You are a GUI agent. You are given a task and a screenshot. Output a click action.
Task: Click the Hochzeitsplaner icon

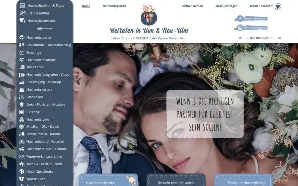pos(22,37)
